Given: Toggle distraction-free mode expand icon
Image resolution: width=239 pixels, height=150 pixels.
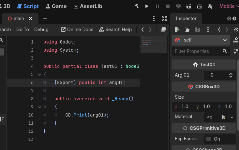Looking at the screenshot, I should click(x=164, y=19).
